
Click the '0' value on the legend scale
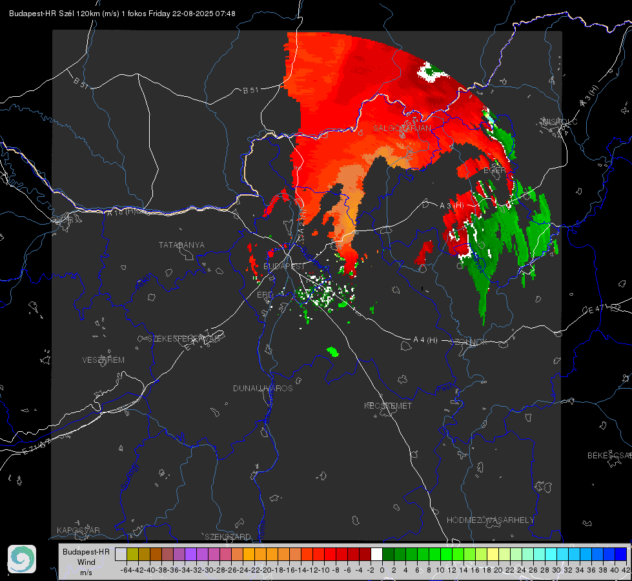[x=382, y=570]
